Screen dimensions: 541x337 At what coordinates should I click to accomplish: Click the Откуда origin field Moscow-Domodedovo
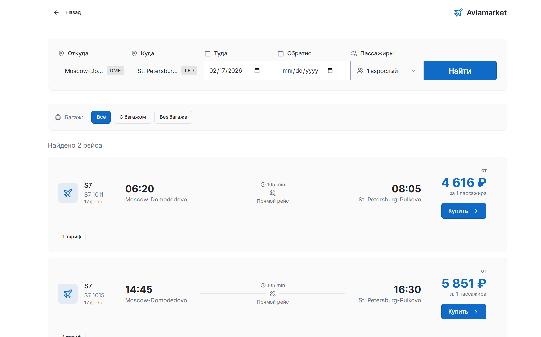click(x=94, y=71)
